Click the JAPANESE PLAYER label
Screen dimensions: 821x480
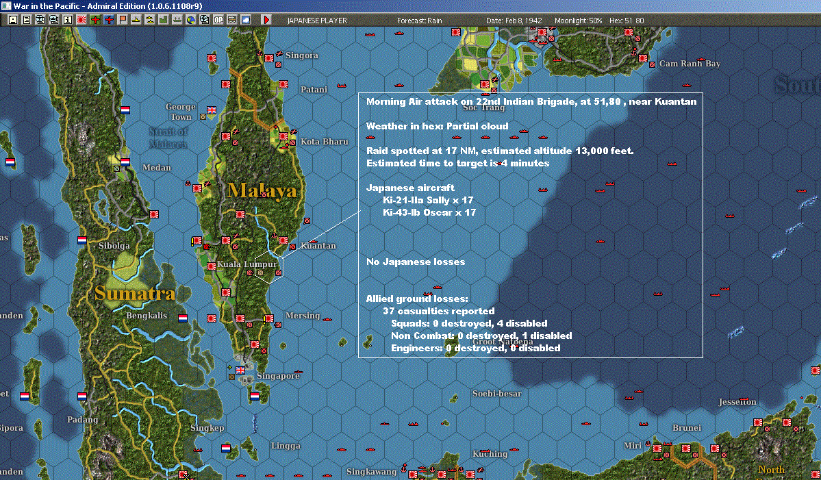click(317, 21)
